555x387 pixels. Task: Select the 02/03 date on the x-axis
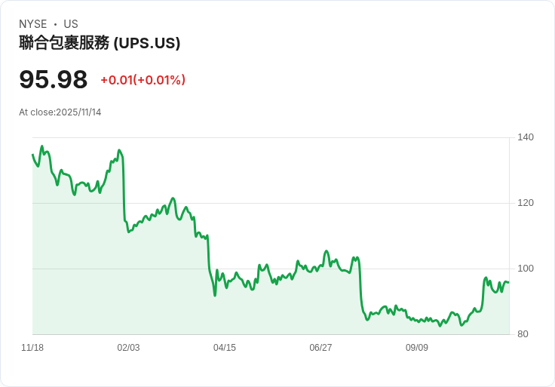tap(128, 348)
